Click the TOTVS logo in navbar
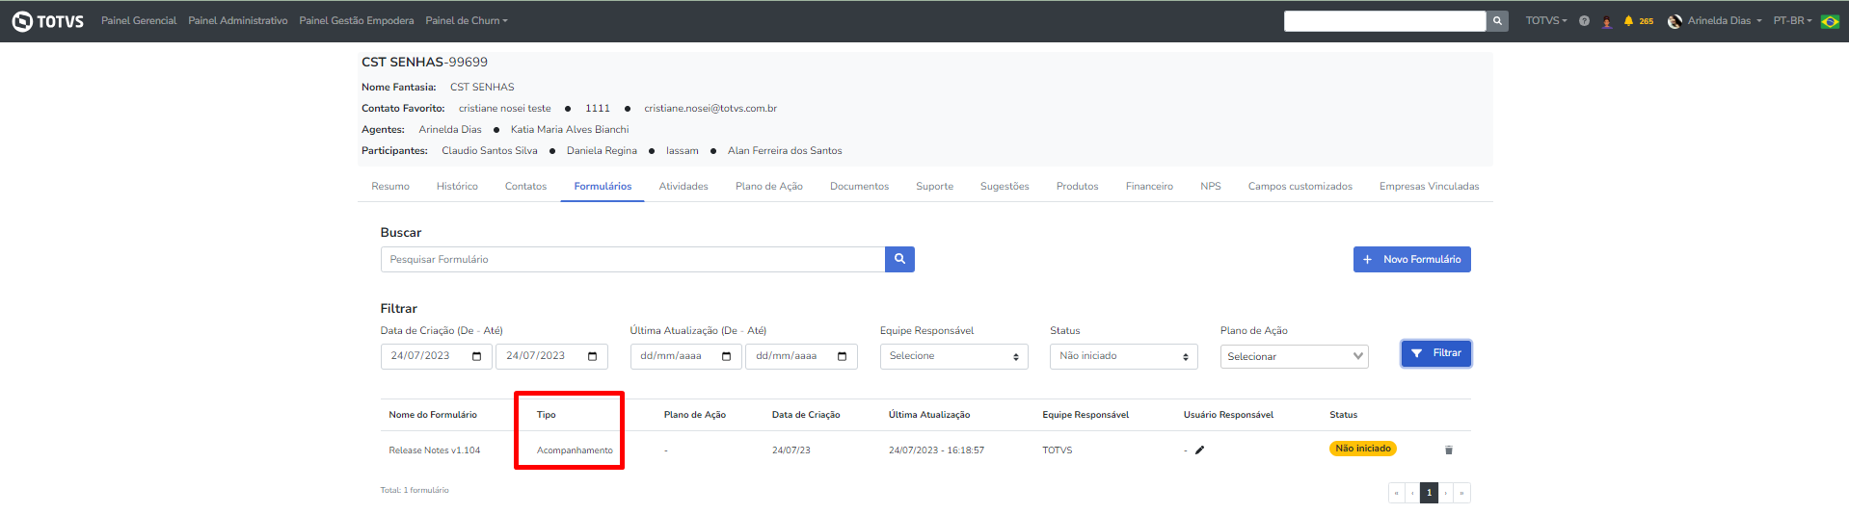Viewport: 1849px width, 514px height. (x=48, y=21)
